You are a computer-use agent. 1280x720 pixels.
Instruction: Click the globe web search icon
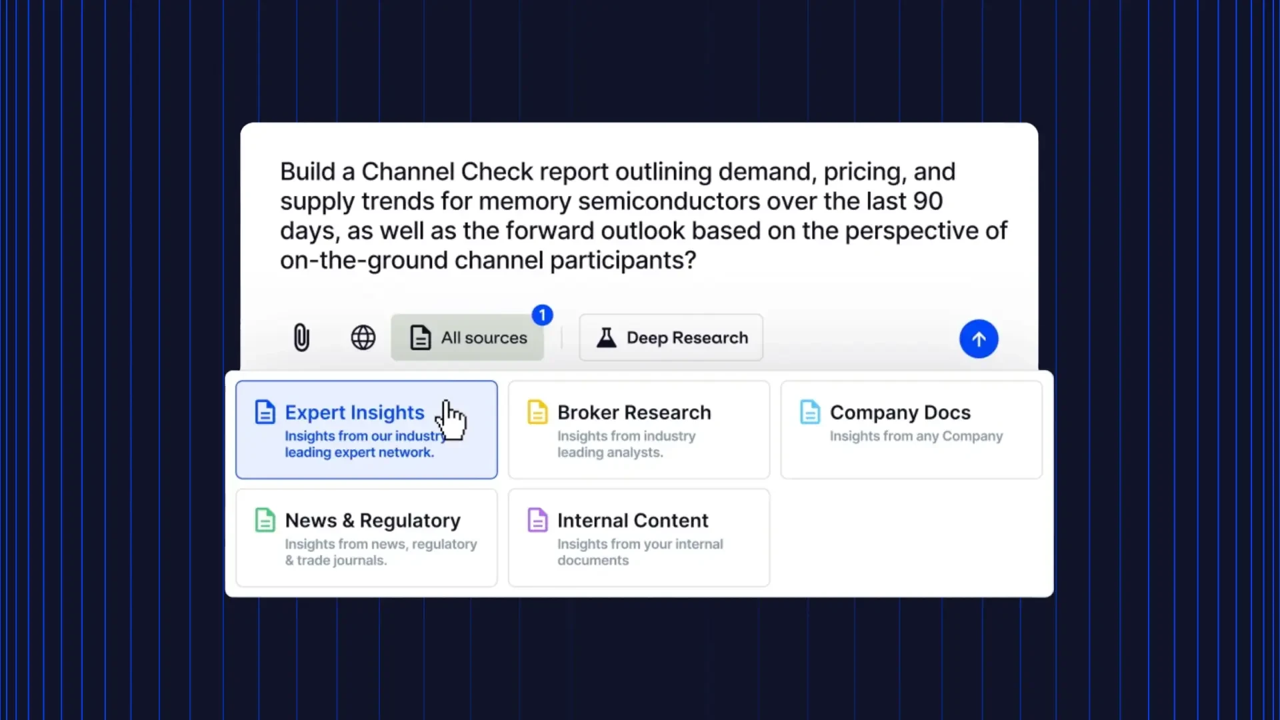(363, 337)
